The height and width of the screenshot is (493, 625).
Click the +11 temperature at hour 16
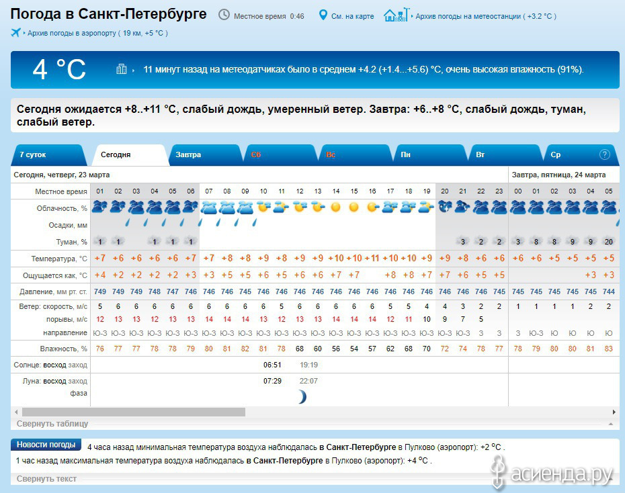tap(372, 258)
